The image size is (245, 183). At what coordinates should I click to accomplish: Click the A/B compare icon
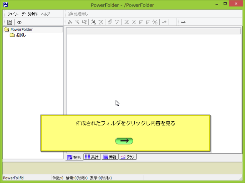[x=155, y=22]
